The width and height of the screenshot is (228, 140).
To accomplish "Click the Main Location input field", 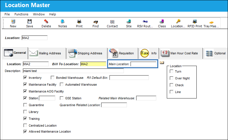I will 143,64.
